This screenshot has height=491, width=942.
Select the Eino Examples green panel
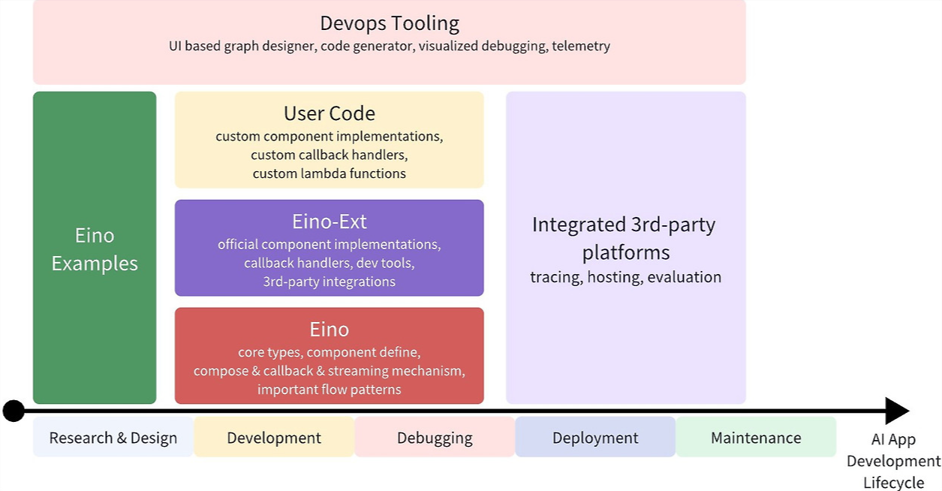point(94,248)
